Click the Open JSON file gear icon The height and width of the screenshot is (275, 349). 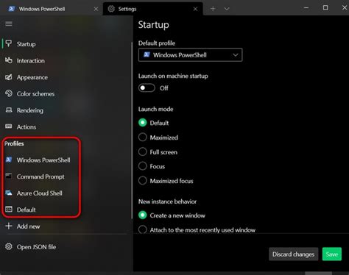coord(9,246)
